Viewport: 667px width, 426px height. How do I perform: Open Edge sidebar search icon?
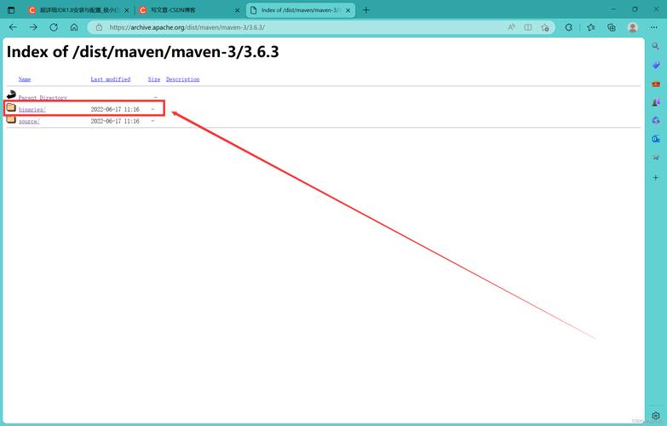(x=655, y=46)
